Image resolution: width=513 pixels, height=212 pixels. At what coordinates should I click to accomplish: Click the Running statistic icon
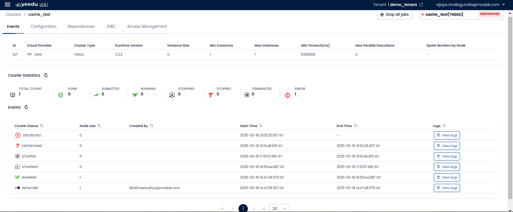pyautogui.click(x=135, y=95)
